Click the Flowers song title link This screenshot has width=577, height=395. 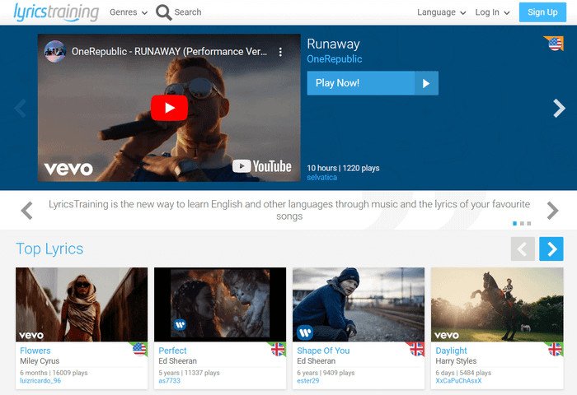tap(35, 351)
